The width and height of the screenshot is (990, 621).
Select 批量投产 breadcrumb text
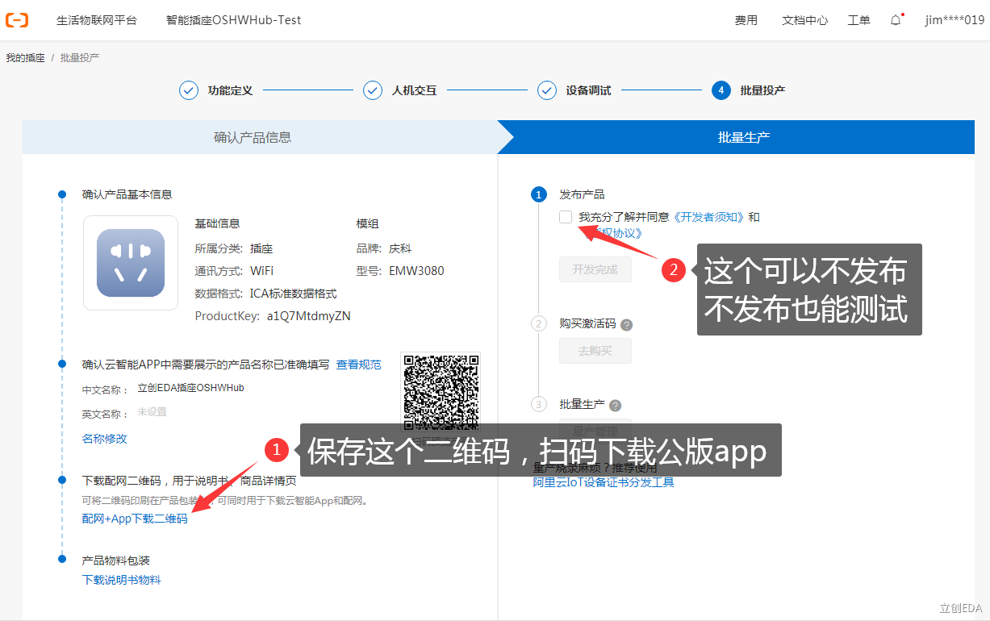(x=80, y=58)
